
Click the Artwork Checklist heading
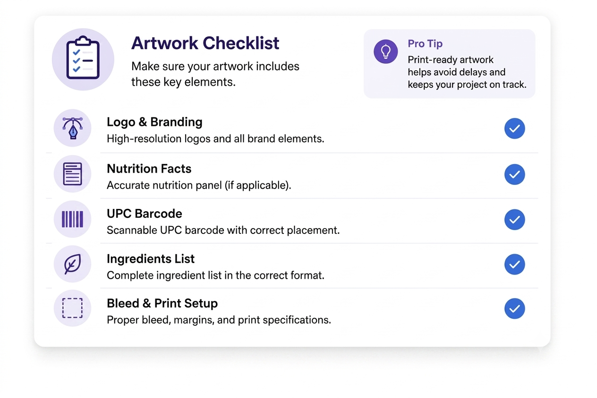point(205,43)
